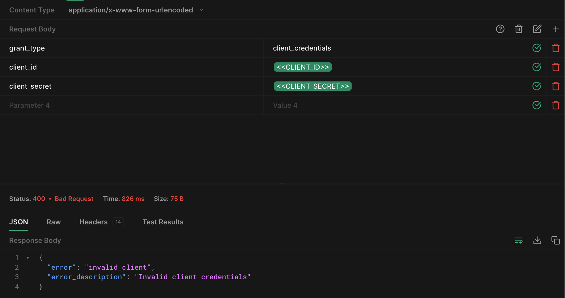Disable the client_id parameter
Image resolution: width=565 pixels, height=298 pixels.
tap(536, 67)
